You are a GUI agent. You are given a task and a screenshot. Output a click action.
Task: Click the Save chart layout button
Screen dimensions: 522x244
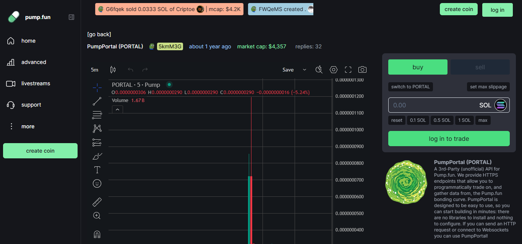(288, 70)
